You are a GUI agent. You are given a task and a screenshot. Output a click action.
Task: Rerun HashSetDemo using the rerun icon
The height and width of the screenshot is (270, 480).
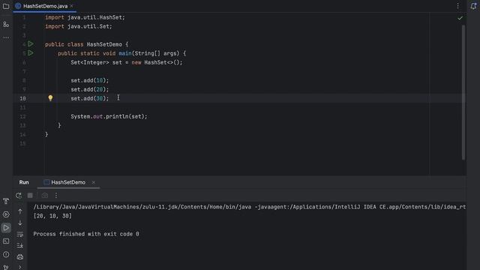point(19,195)
